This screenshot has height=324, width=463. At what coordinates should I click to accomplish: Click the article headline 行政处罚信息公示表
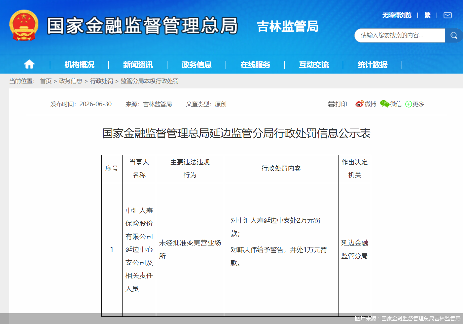pos(236,133)
